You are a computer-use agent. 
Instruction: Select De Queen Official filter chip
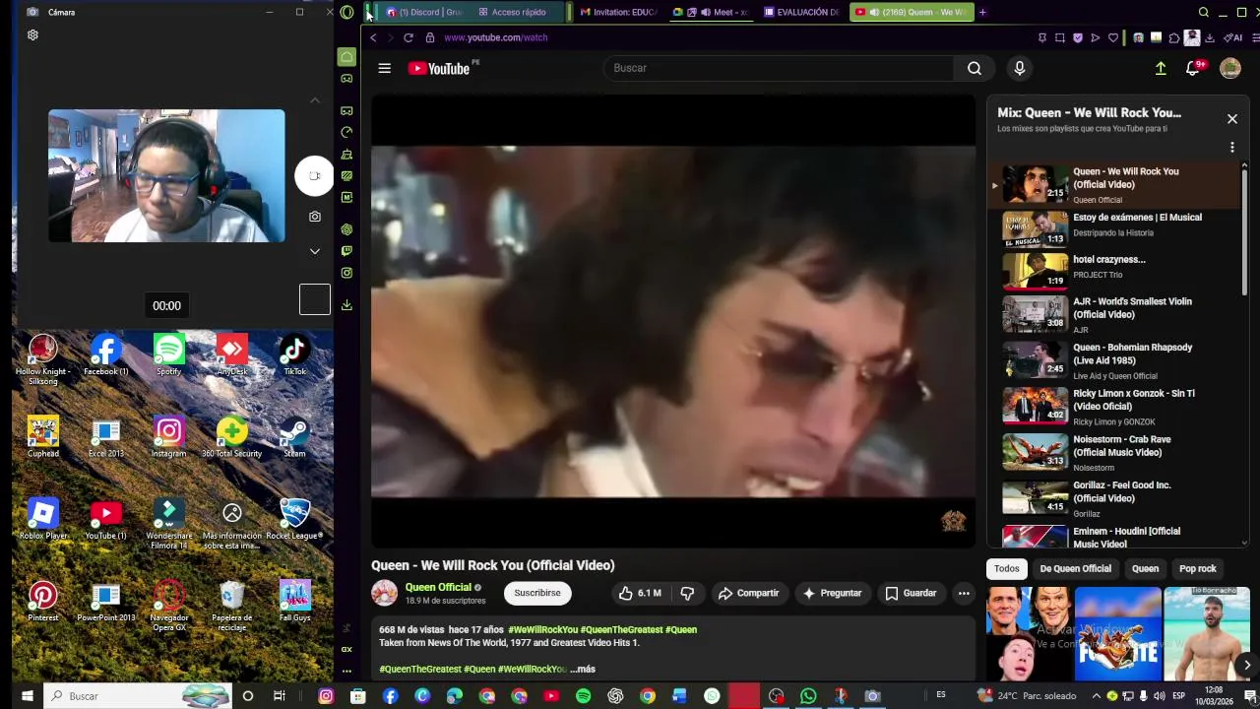[1075, 568]
